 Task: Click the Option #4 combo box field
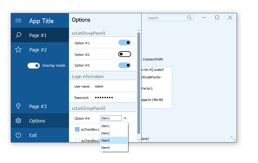click(111, 118)
